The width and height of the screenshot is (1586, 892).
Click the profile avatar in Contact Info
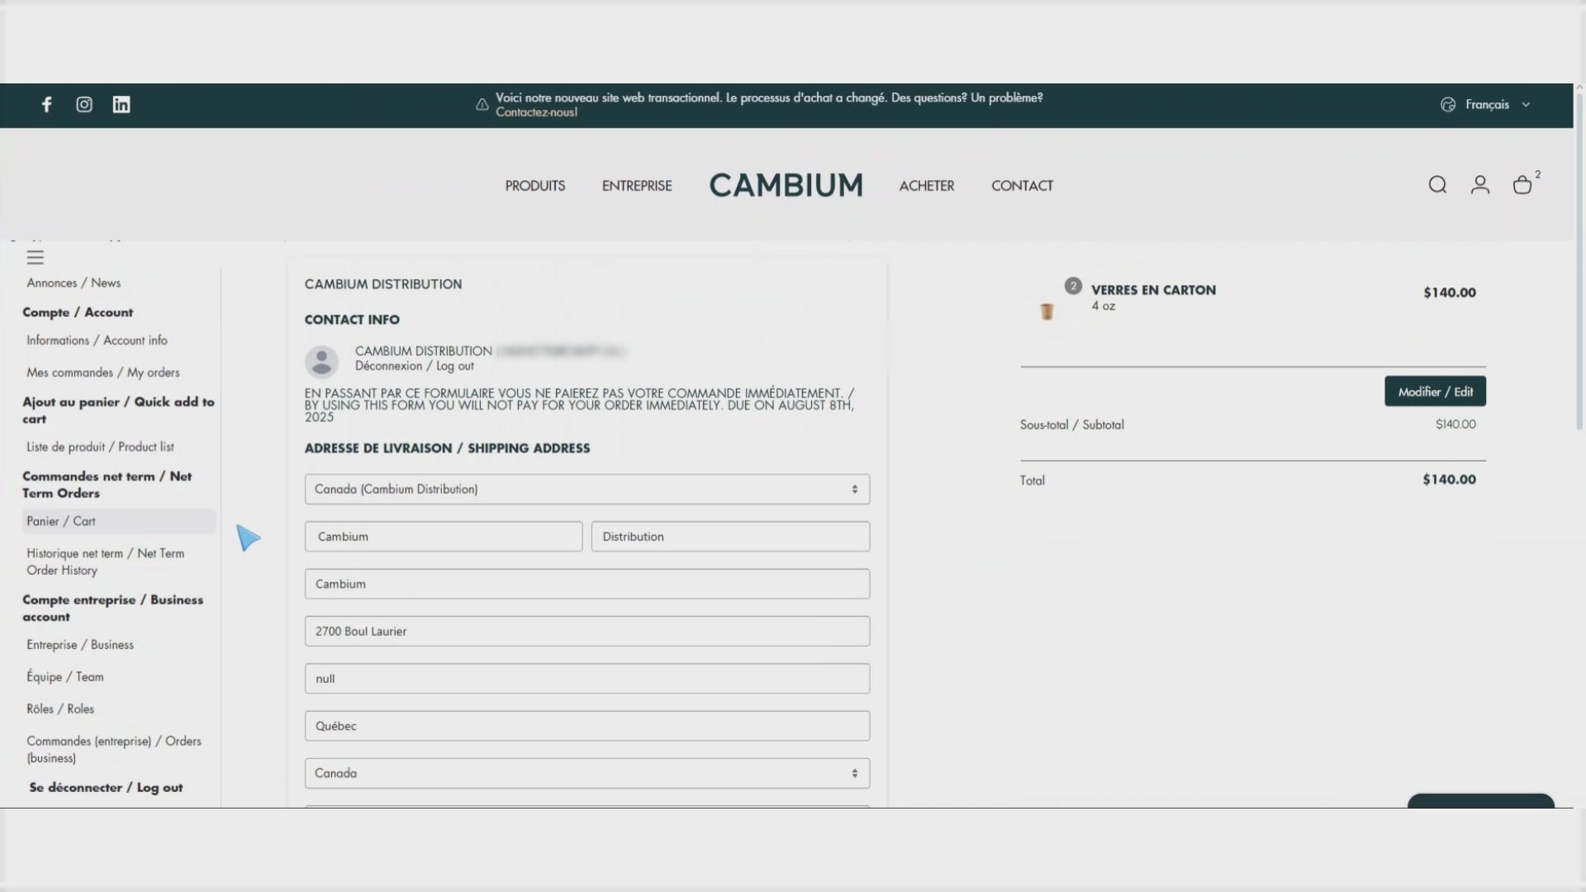coord(321,362)
